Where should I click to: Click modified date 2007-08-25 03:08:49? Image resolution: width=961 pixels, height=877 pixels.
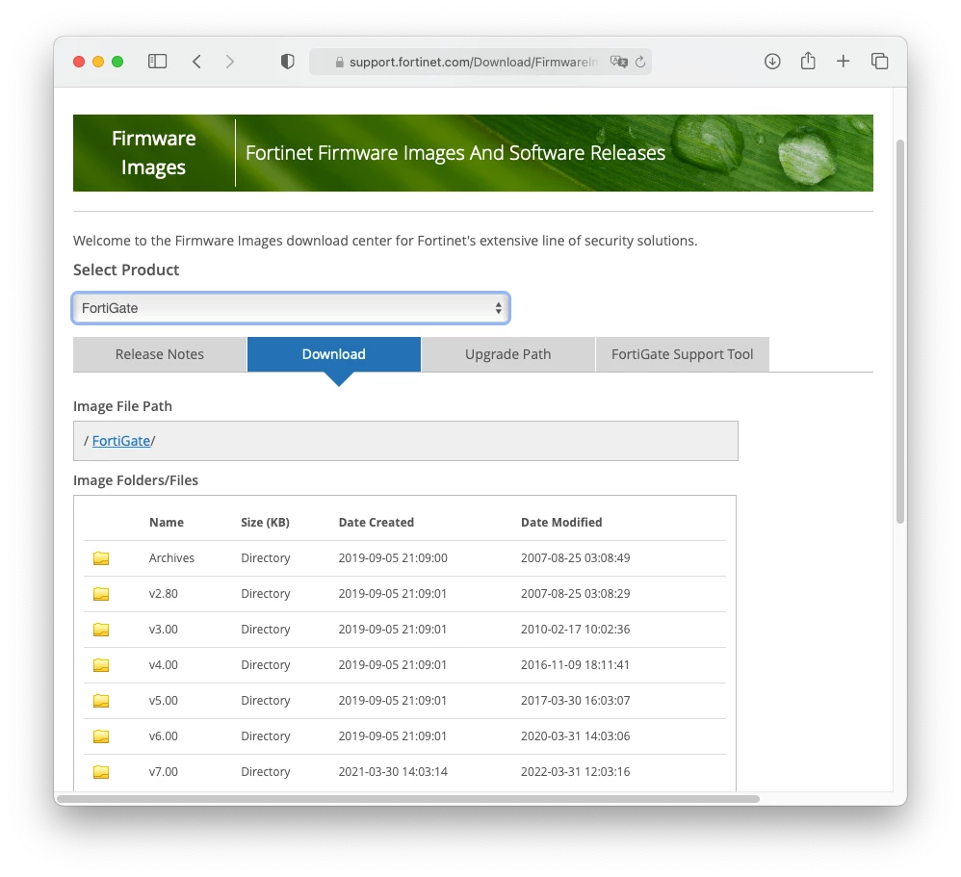click(576, 557)
